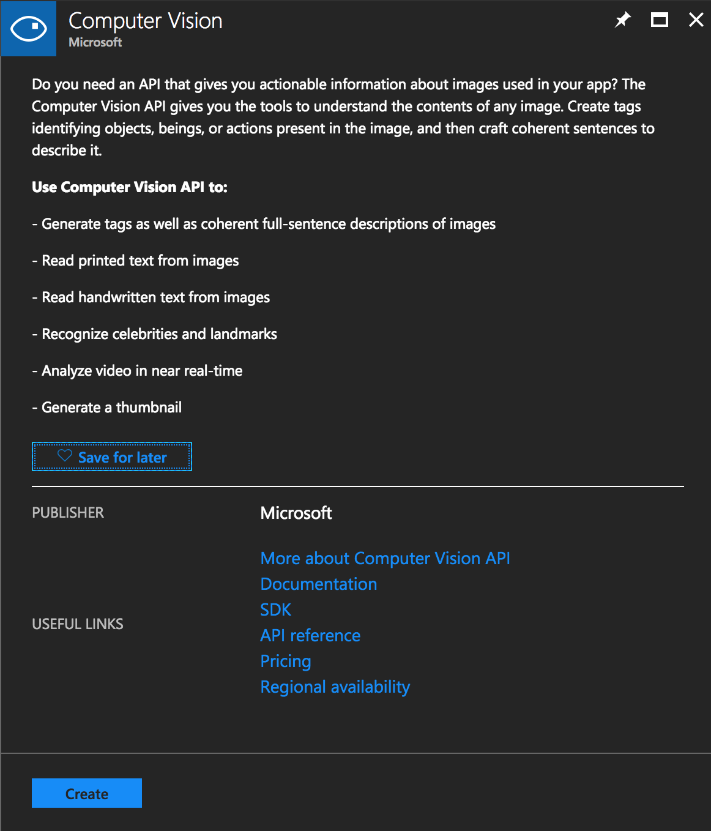Click 'Generate tags as well as coherent' line
711x831 pixels.
click(264, 224)
